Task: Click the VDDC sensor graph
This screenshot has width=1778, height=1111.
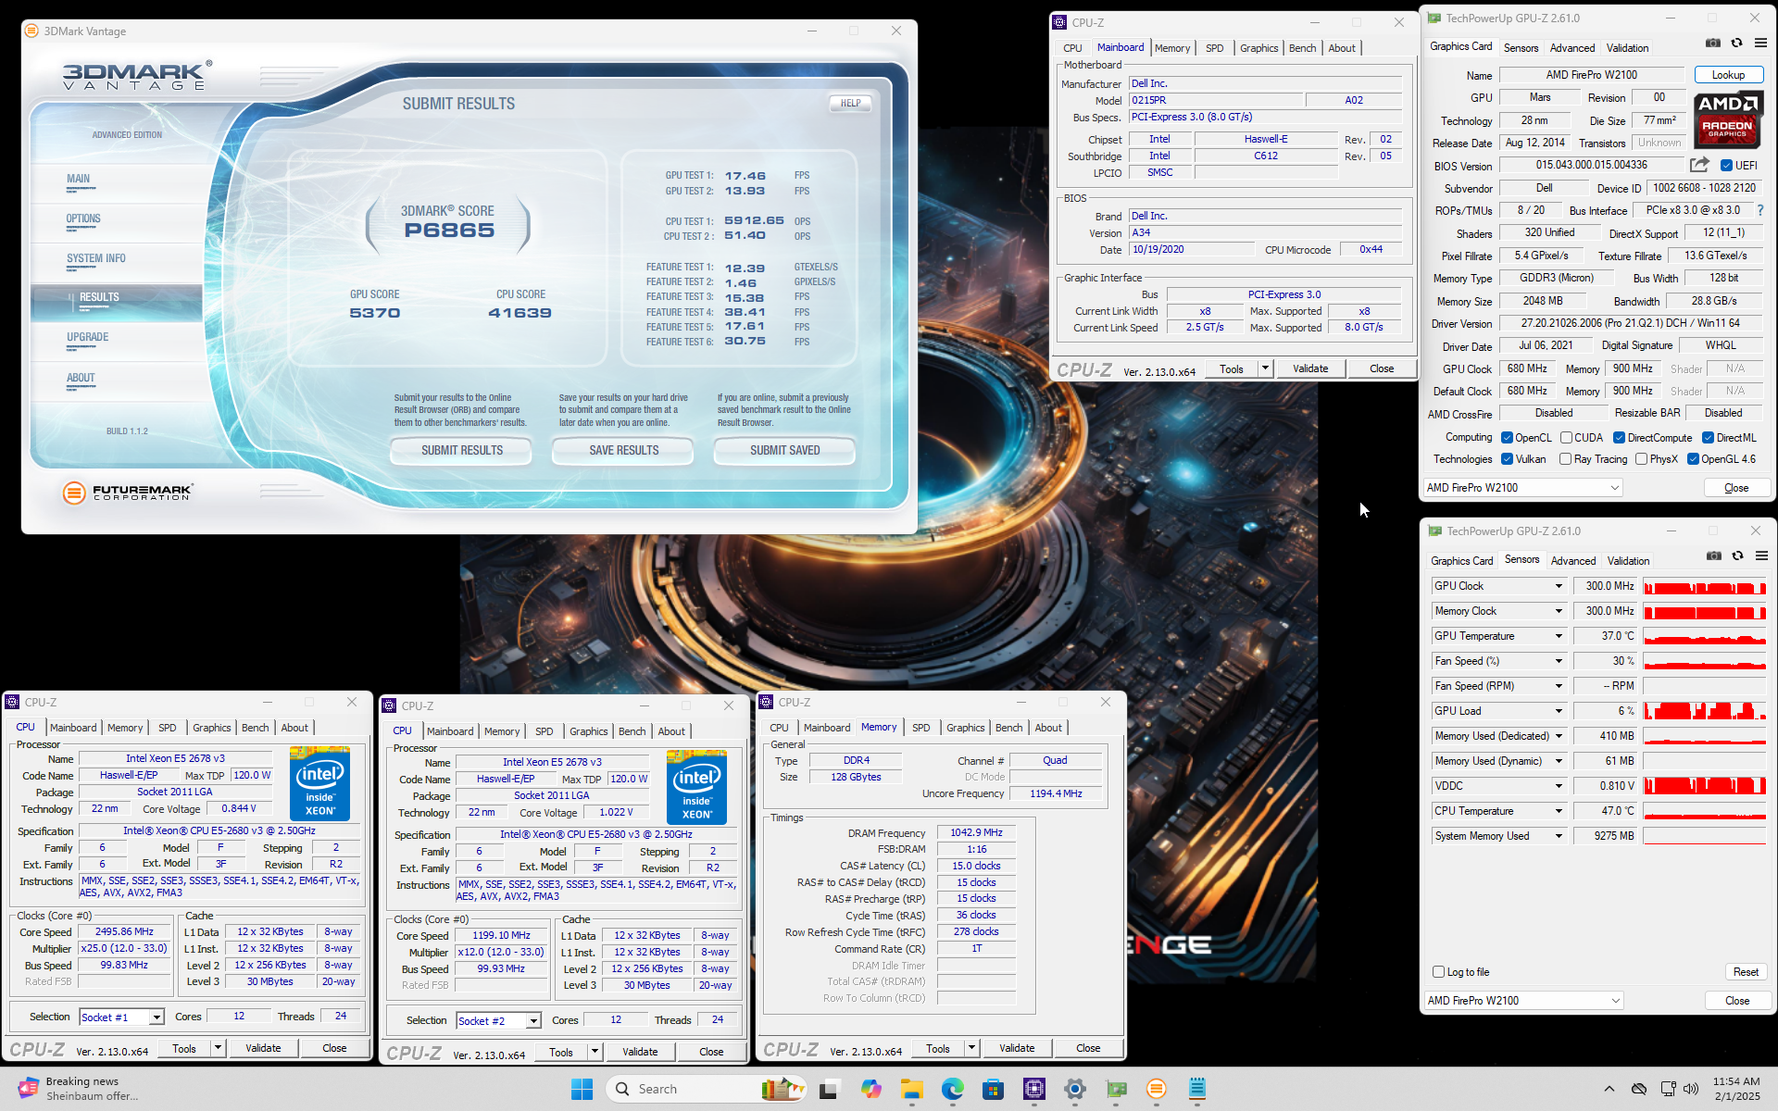Action: (x=1705, y=786)
